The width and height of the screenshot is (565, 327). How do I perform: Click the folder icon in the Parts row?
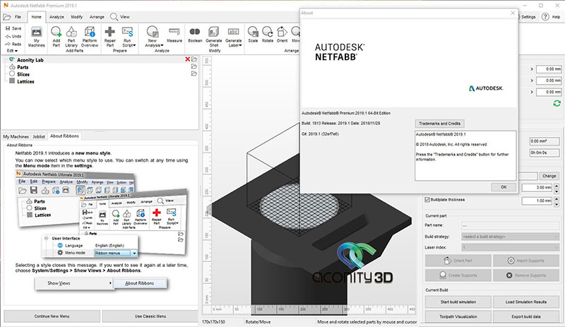(x=194, y=66)
